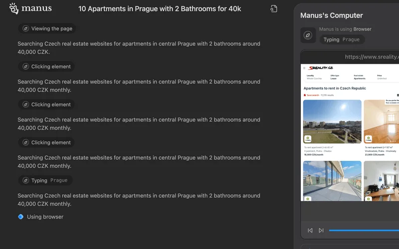The width and height of the screenshot is (399, 249).
Task: Expand the Real estate Apartments filter
Action: tap(359, 77)
